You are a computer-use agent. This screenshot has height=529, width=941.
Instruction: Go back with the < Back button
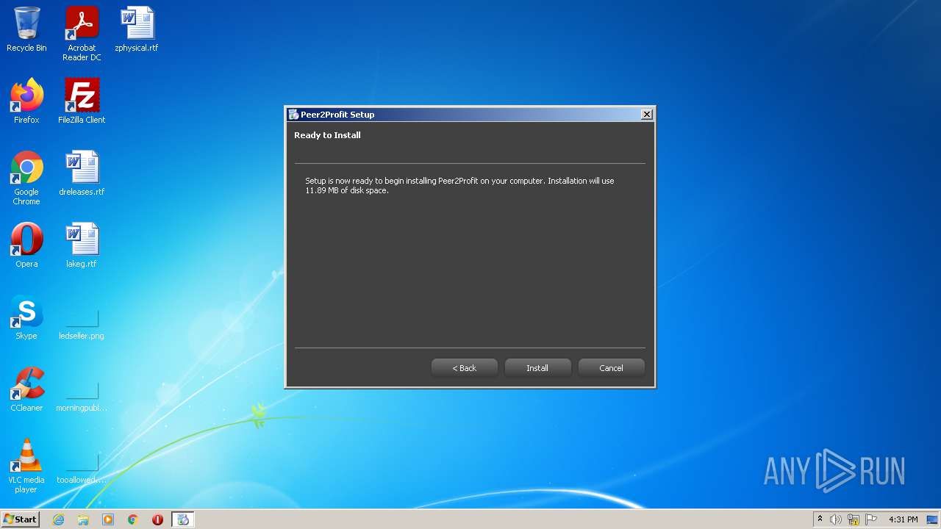464,368
